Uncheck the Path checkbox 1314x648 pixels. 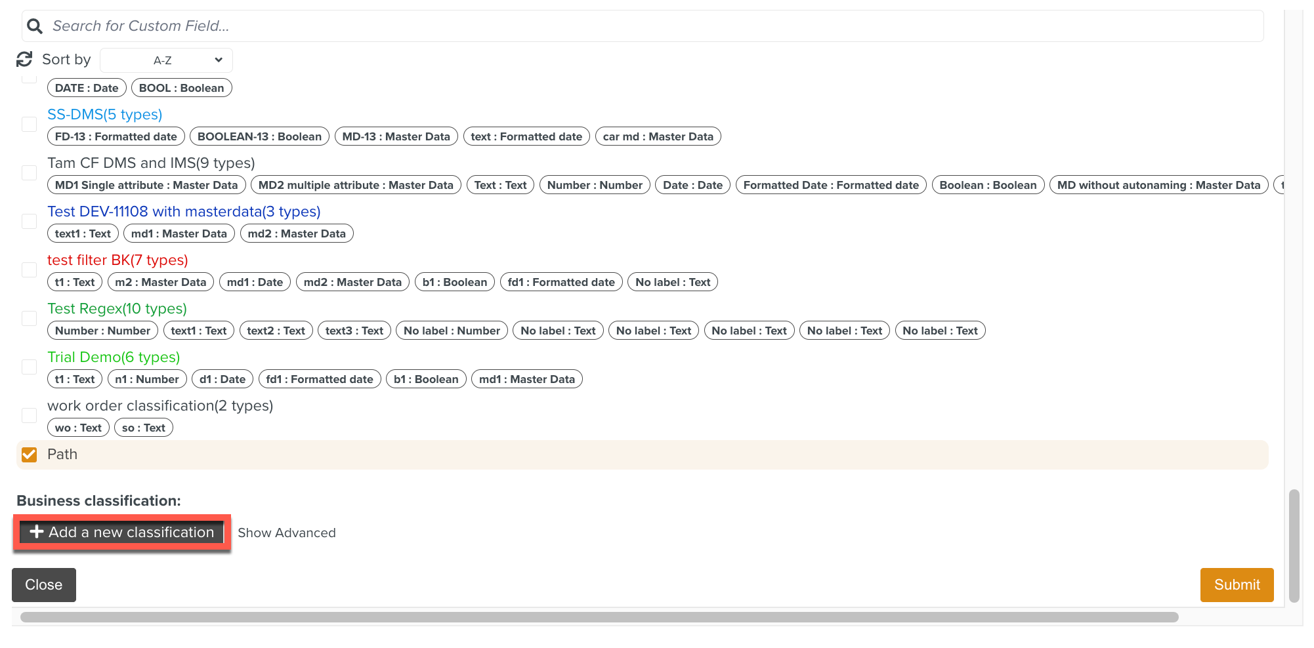pos(30,455)
